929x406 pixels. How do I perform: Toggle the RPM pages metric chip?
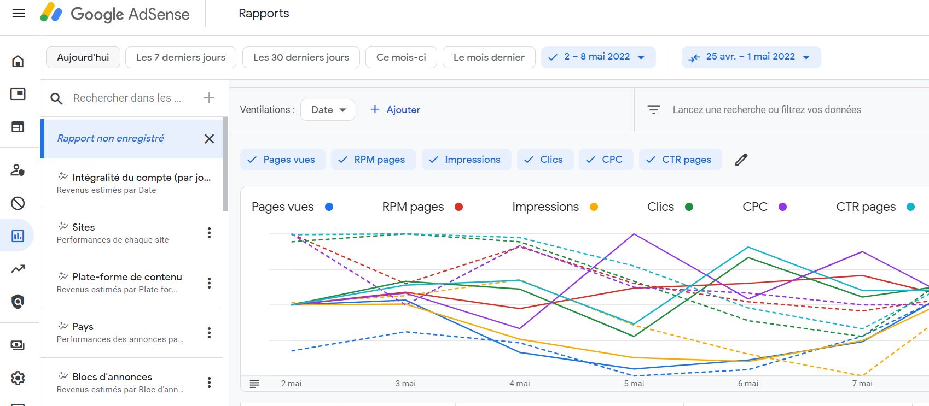[373, 160]
